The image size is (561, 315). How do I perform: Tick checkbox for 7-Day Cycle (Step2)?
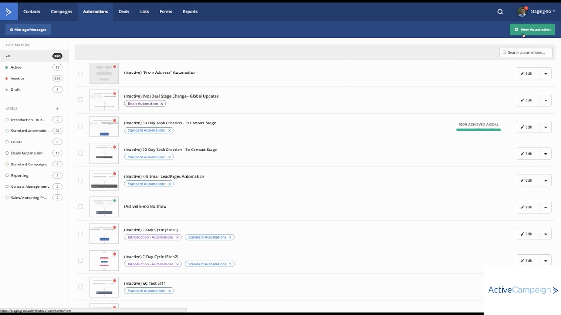80,260
